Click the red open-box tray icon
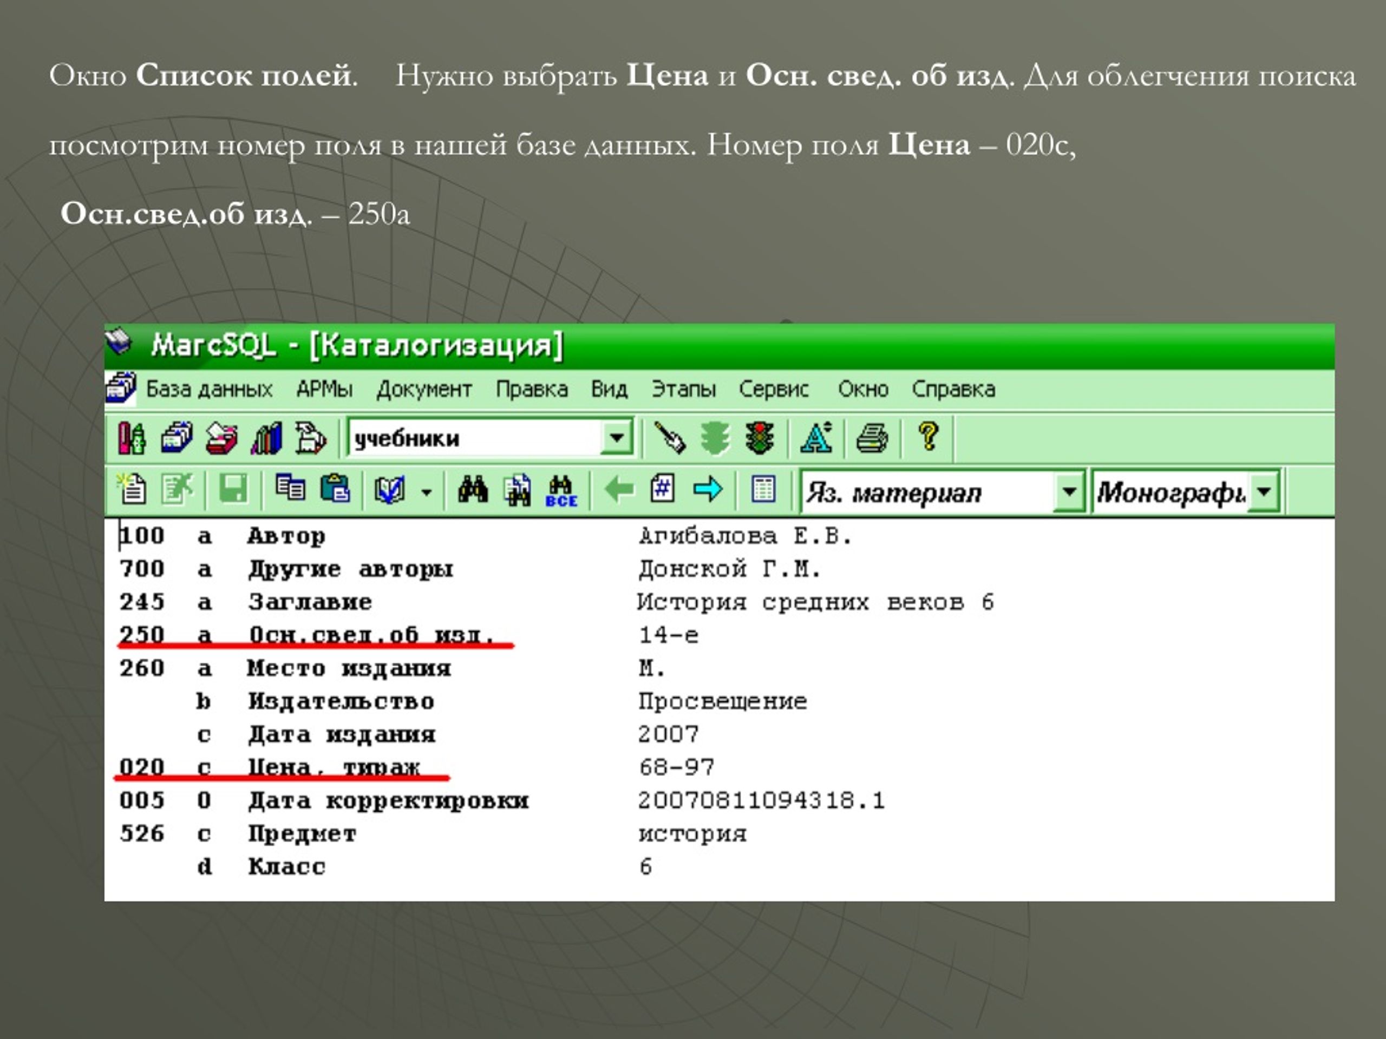The width and height of the screenshot is (1386, 1039). 222,438
